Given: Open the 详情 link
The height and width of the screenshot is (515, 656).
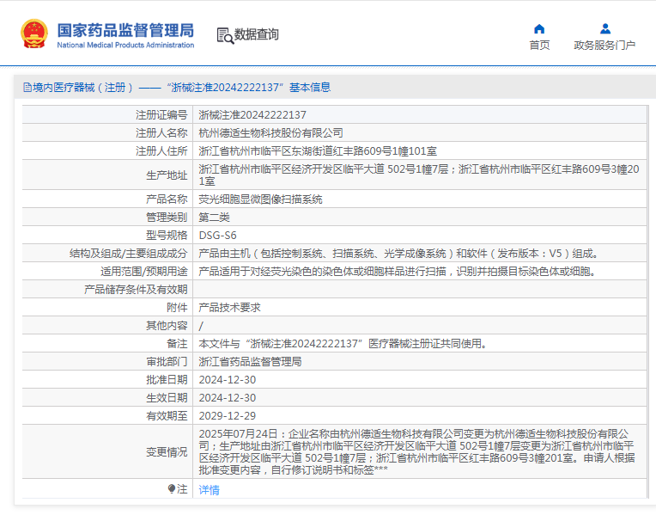Looking at the screenshot, I should 209,489.
